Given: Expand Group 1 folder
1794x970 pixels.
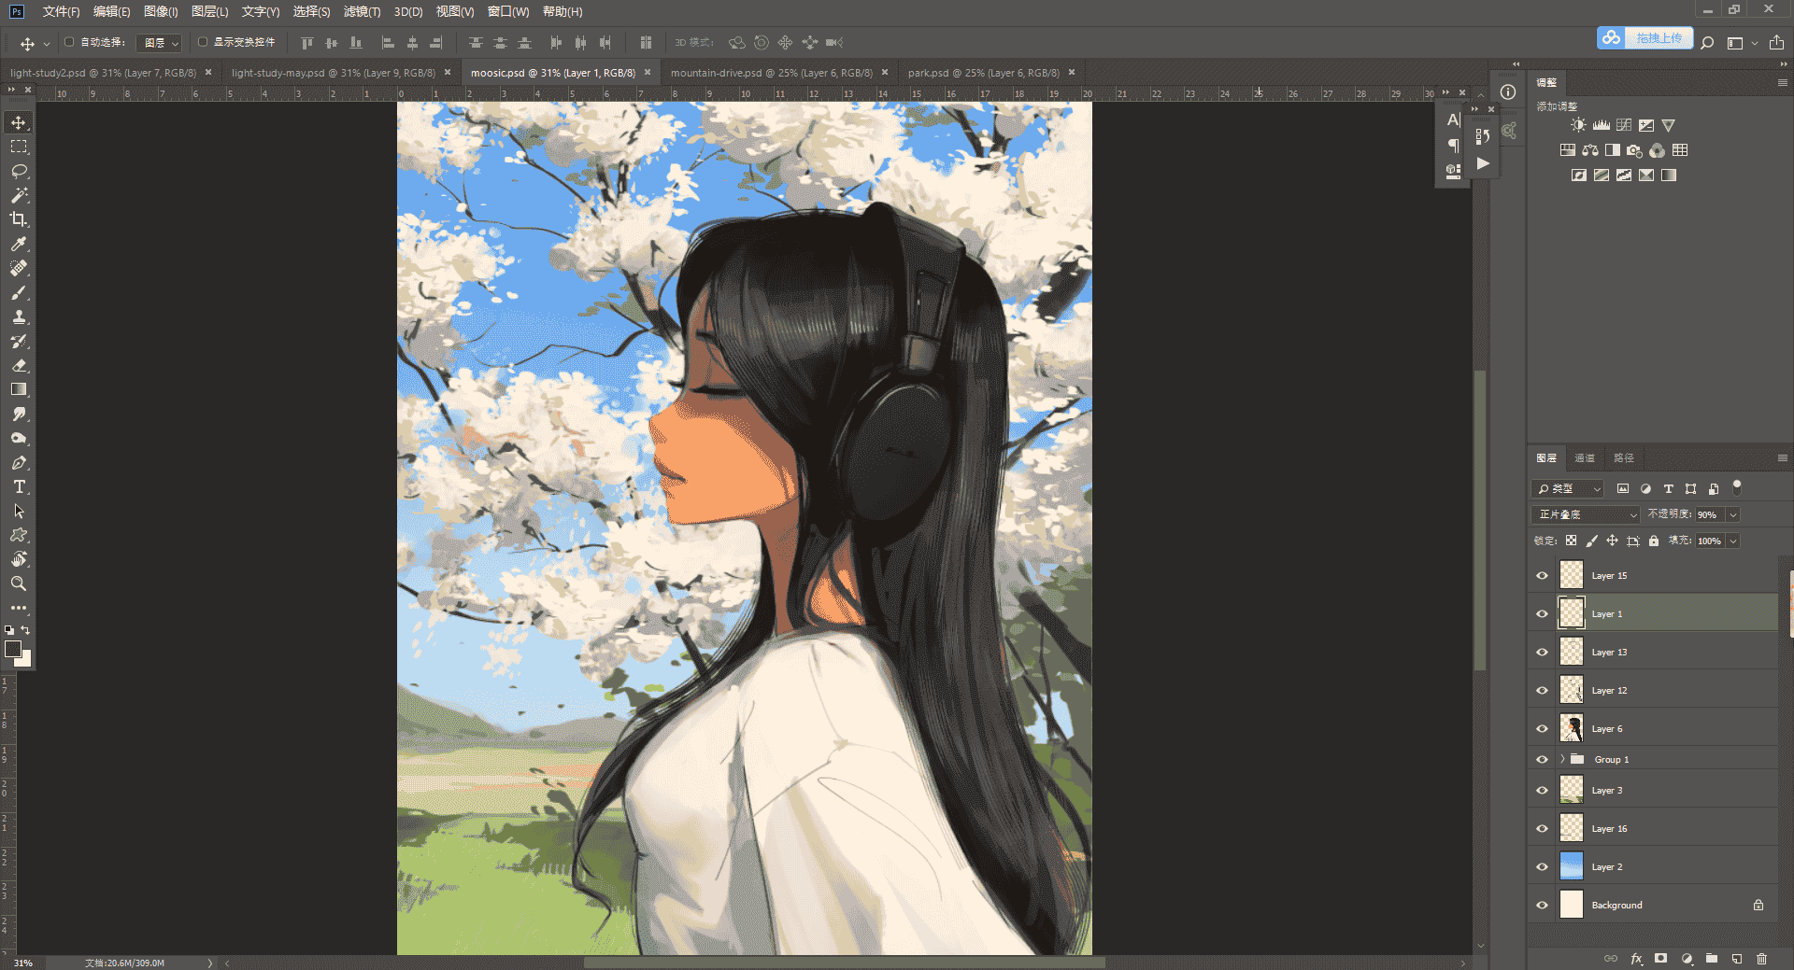Looking at the screenshot, I should coord(1562,760).
